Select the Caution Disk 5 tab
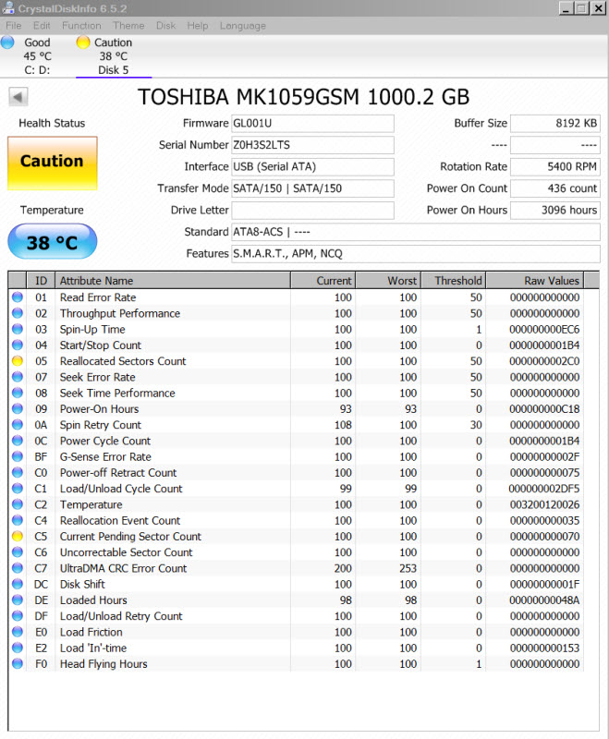Viewport: 609px width, 739px height. [x=113, y=56]
